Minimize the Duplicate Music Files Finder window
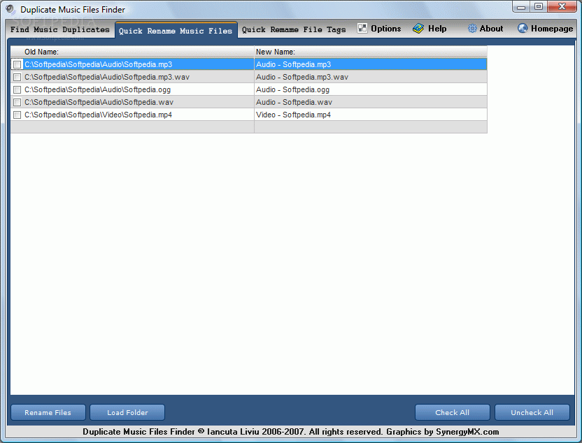 [521, 7]
